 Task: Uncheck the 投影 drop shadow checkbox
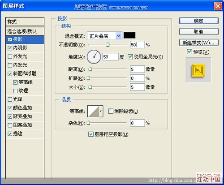[10, 39]
